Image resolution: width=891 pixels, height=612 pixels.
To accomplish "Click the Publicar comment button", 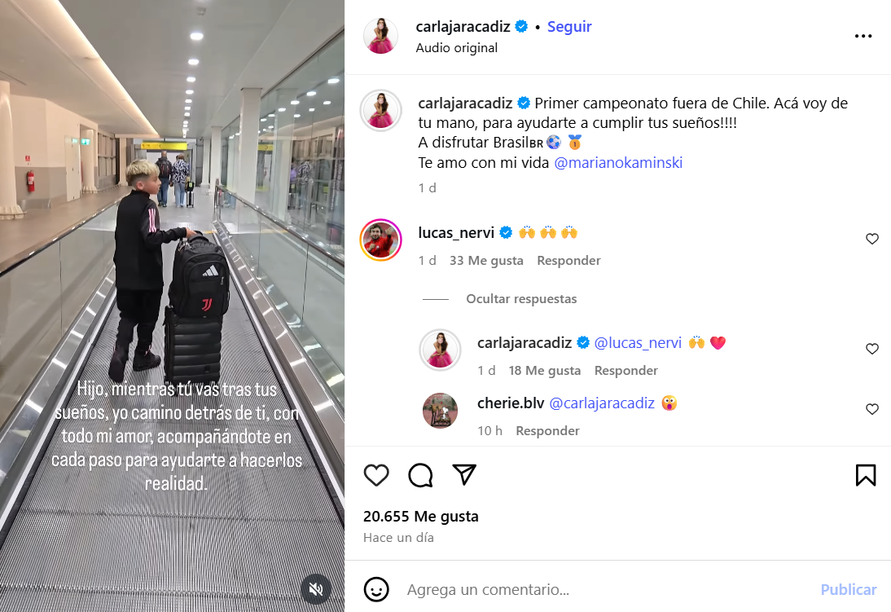I will tap(849, 589).
